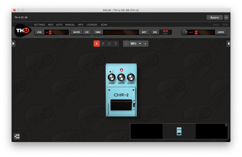Click the pedal input arrow icon

pyautogui.click(x=109, y=90)
